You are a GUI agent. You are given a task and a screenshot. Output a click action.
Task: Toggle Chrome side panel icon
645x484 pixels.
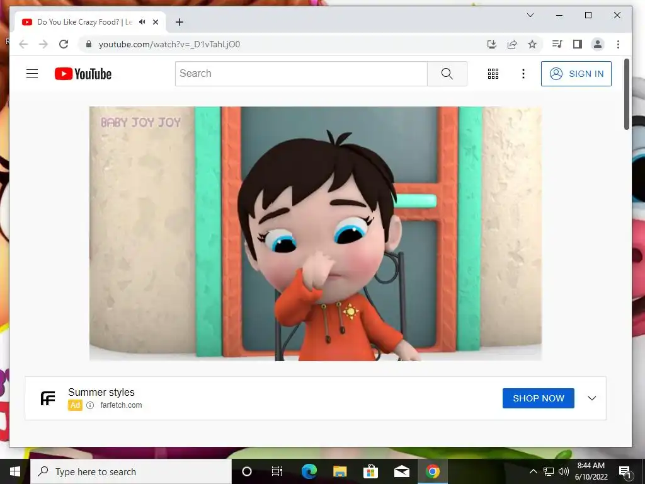tap(578, 44)
